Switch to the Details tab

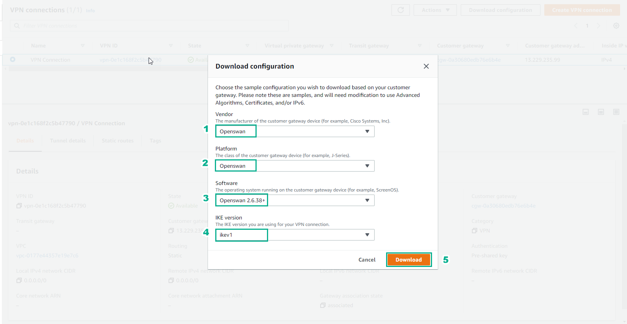(x=25, y=141)
